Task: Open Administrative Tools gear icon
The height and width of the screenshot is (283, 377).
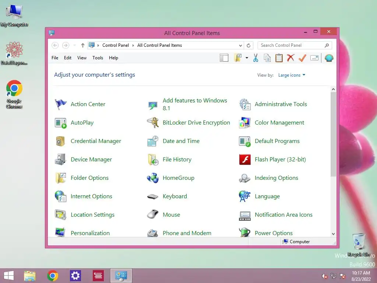Action: [245, 104]
